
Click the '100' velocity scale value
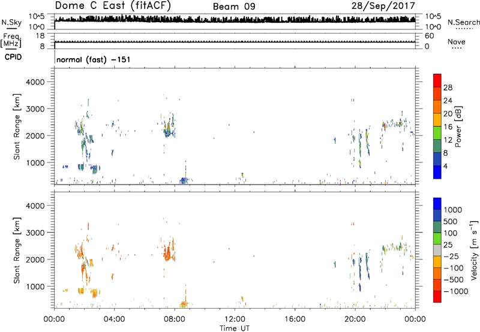coord(451,233)
